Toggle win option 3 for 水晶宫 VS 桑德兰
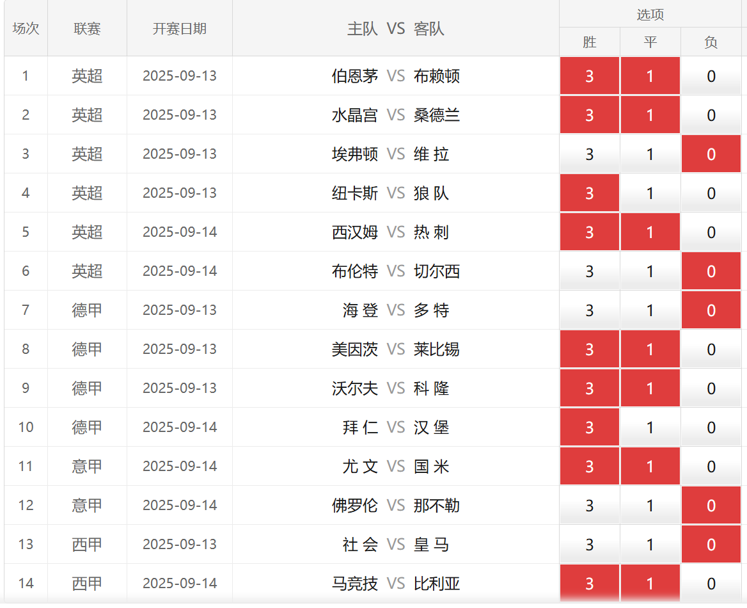747x608 pixels. coord(589,115)
